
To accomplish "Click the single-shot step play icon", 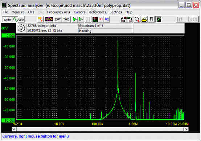I will point(81,20).
